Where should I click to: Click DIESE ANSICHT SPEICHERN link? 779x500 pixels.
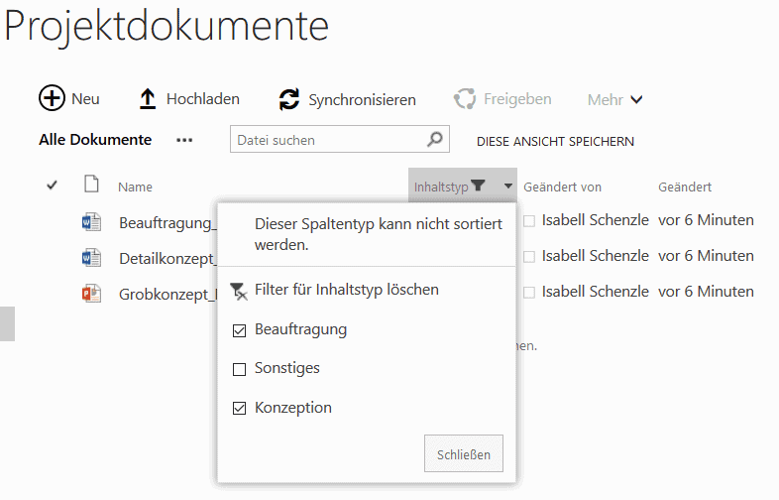(x=555, y=142)
